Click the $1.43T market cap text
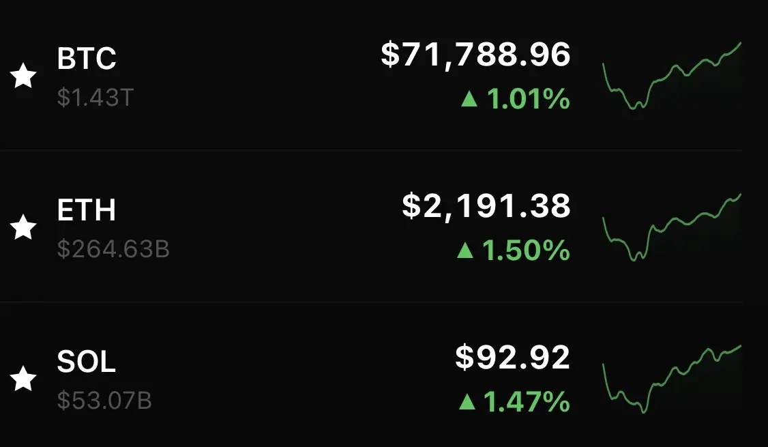 (x=95, y=98)
